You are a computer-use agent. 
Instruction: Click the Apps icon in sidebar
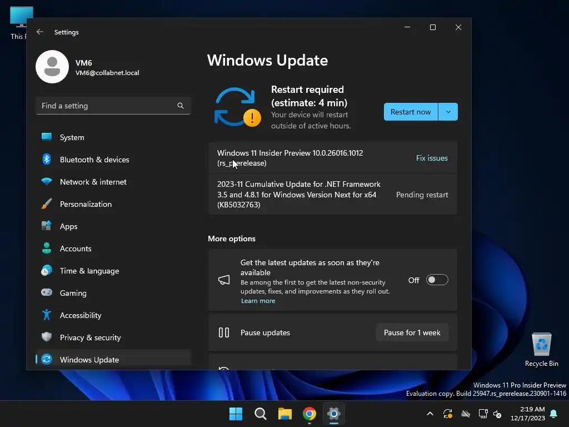click(x=47, y=226)
